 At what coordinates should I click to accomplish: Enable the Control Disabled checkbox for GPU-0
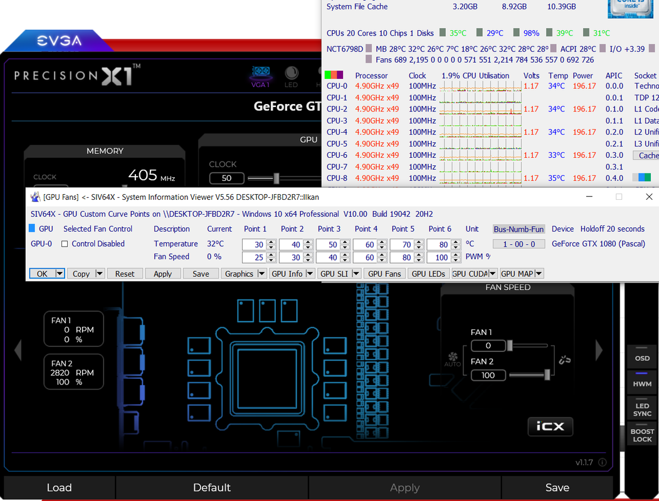point(65,244)
